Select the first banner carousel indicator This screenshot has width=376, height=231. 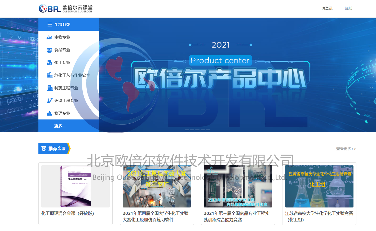point(187,130)
